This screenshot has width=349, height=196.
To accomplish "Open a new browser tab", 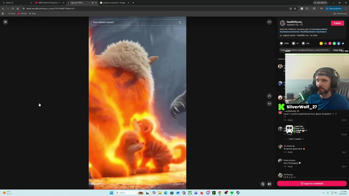I will click(x=133, y=3).
